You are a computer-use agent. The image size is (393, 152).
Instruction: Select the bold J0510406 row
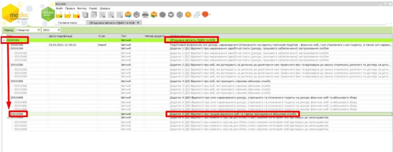[x=196, y=98]
